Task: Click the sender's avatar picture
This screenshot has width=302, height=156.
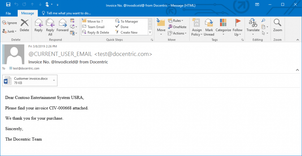Action: (x=13, y=54)
